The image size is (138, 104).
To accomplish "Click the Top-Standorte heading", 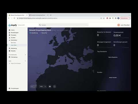I will tap(102, 51).
